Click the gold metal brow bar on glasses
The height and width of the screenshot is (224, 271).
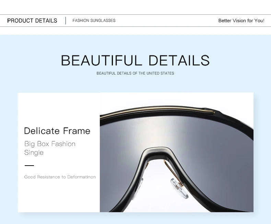(x=157, y=110)
